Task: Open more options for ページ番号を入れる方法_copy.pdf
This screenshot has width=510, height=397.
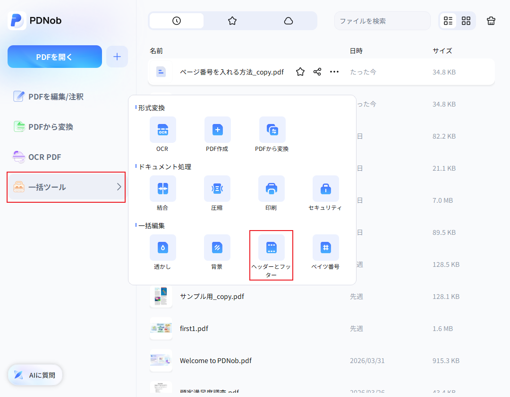Action: point(334,72)
